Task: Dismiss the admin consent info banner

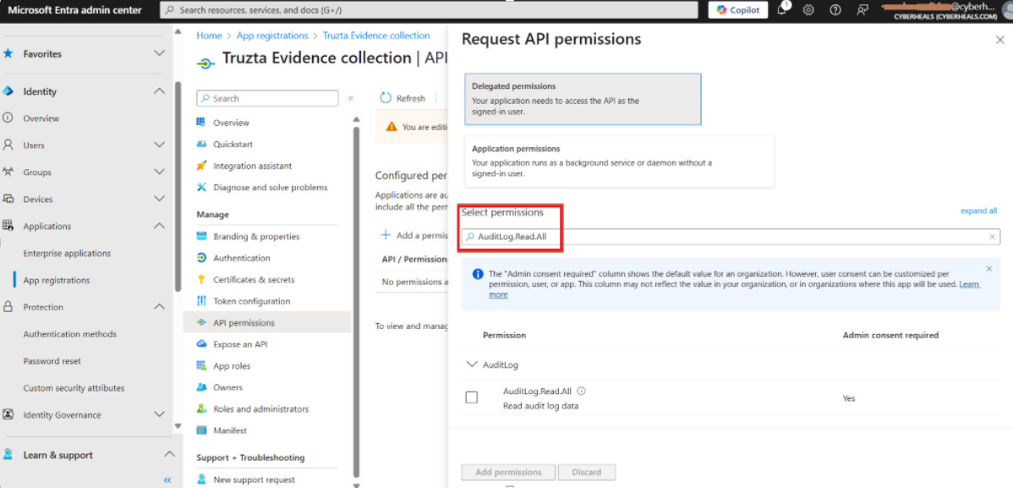Action: click(x=988, y=268)
